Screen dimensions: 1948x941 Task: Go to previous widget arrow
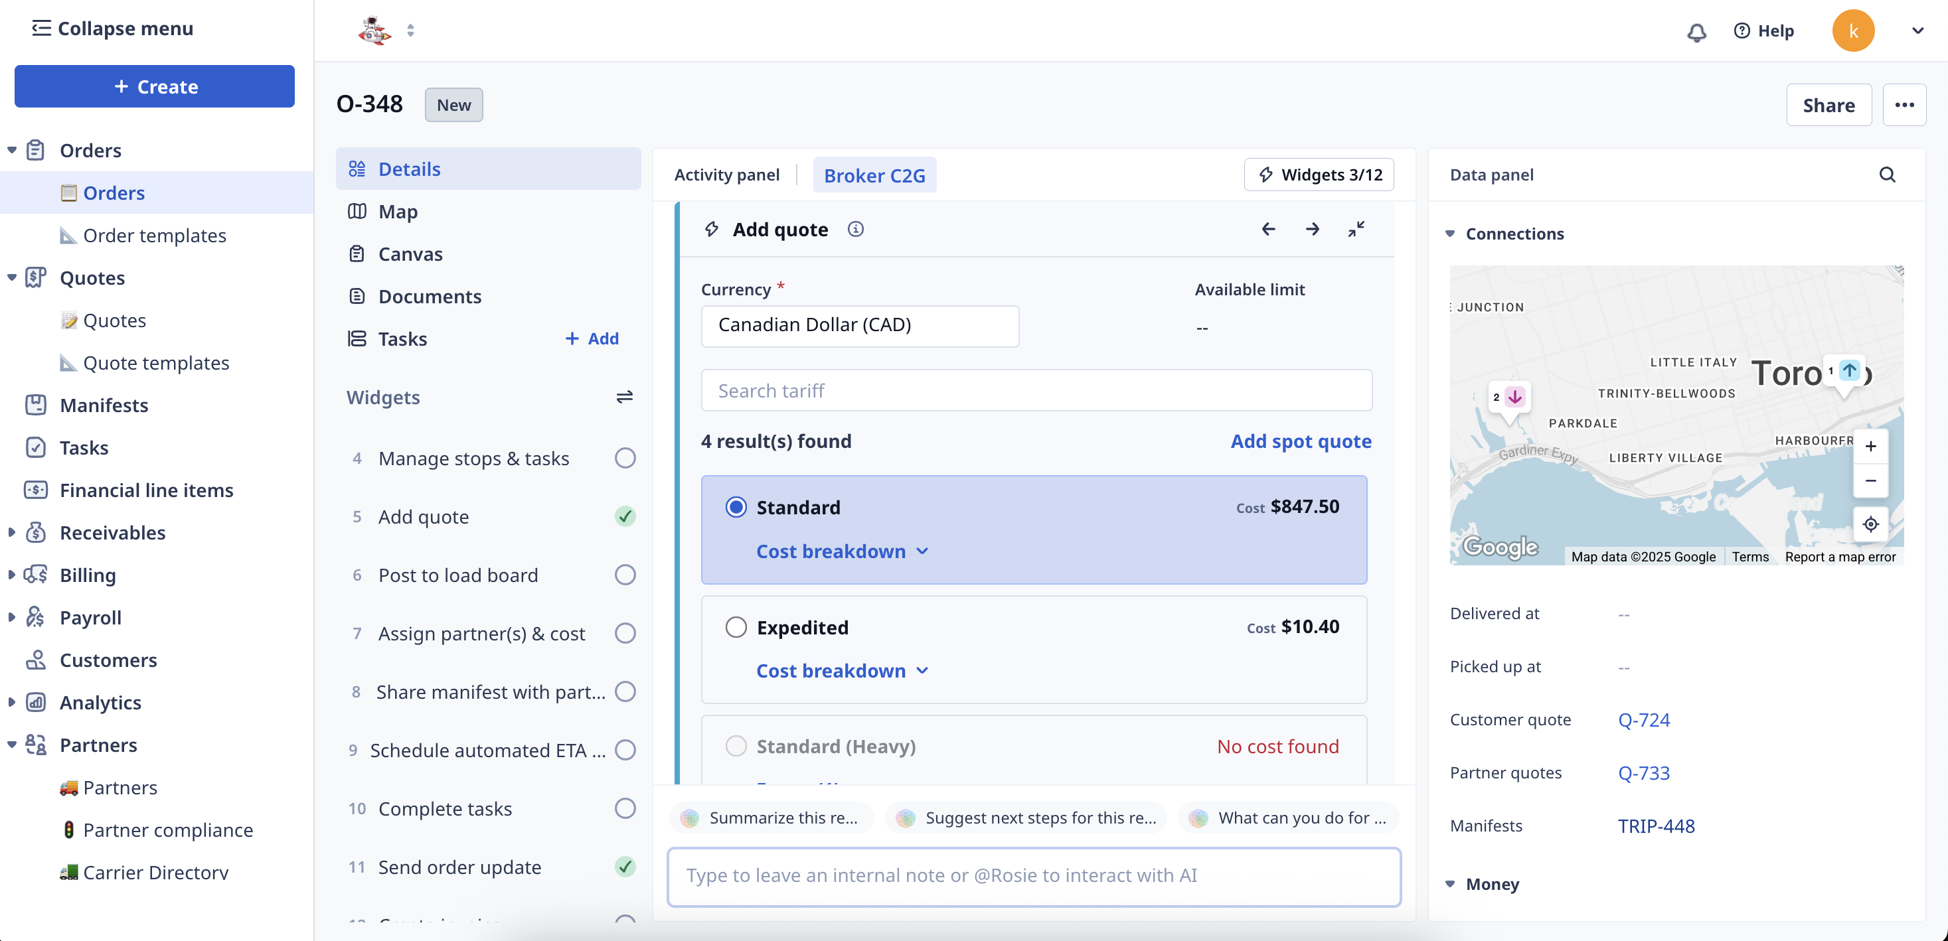click(x=1268, y=229)
